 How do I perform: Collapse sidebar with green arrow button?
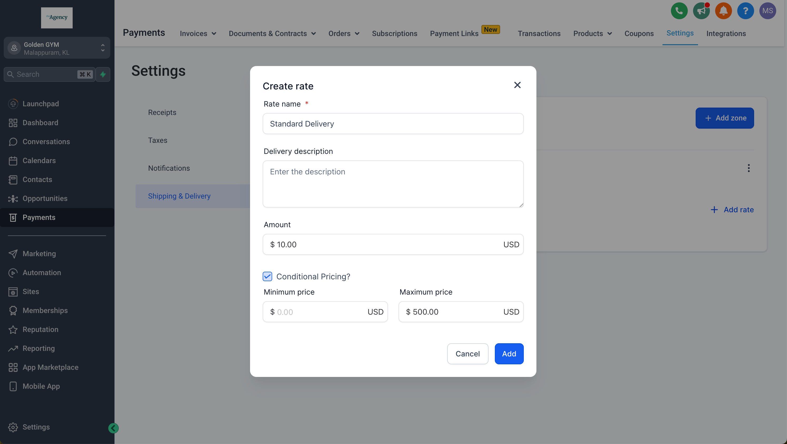113,428
